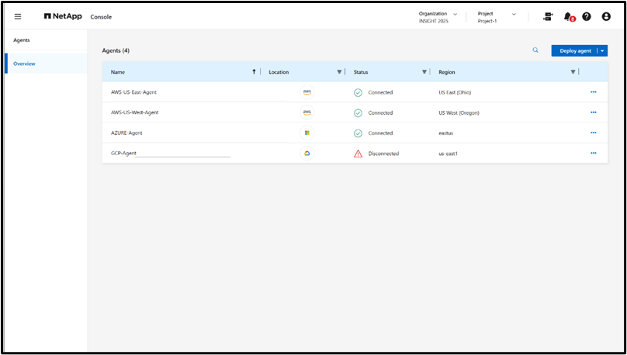This screenshot has height=355, width=627.
Task: Open actions menu for GCP-Agent row
Action: [593, 153]
